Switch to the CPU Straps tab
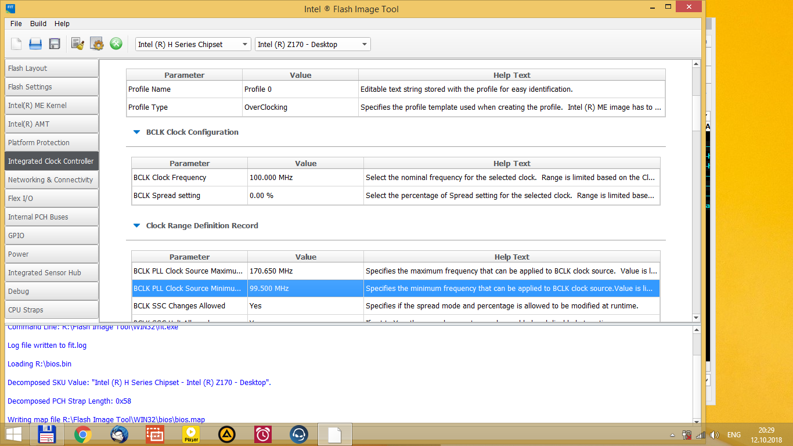This screenshot has width=793, height=446. [x=51, y=310]
